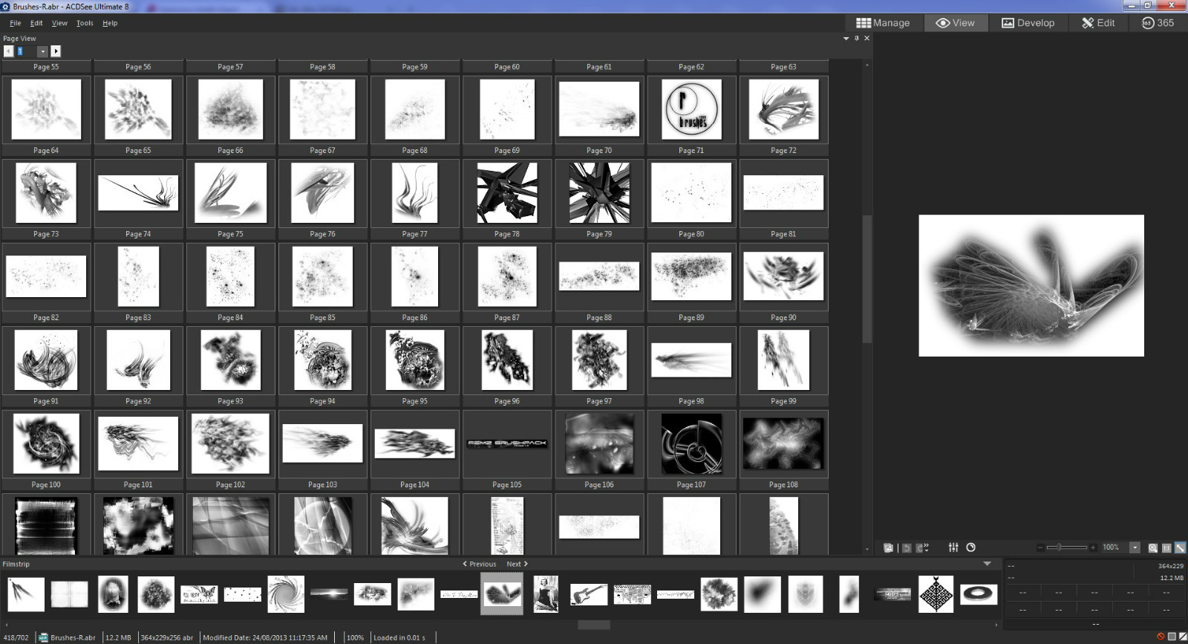Close the Page View panel
The height and width of the screenshot is (644, 1188).
coord(866,39)
